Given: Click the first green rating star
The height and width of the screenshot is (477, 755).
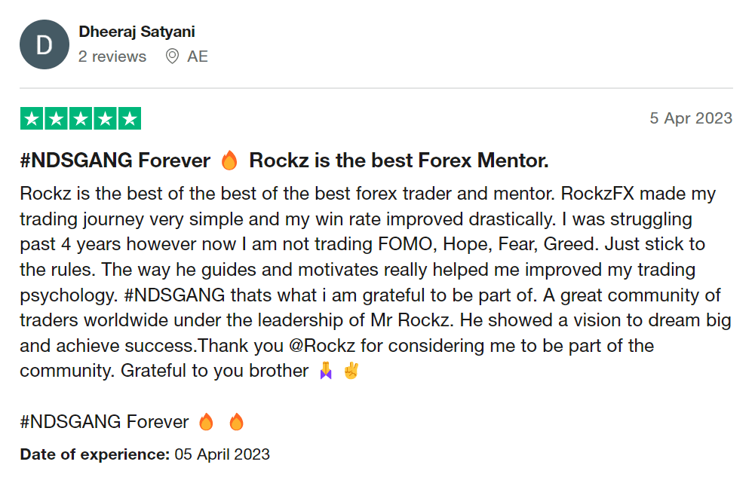Looking at the screenshot, I should pyautogui.click(x=32, y=118).
